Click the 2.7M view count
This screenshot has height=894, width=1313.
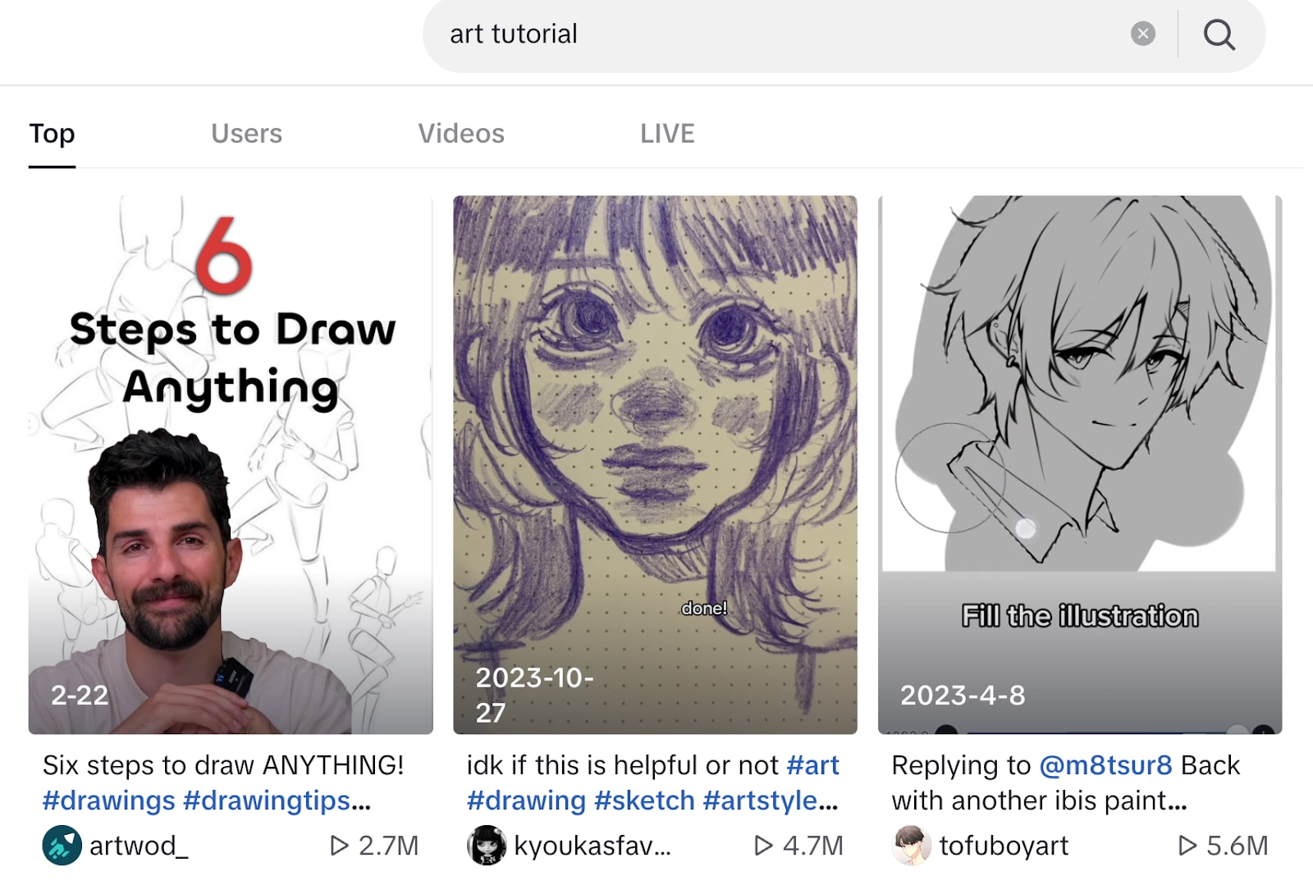pyautogui.click(x=388, y=846)
